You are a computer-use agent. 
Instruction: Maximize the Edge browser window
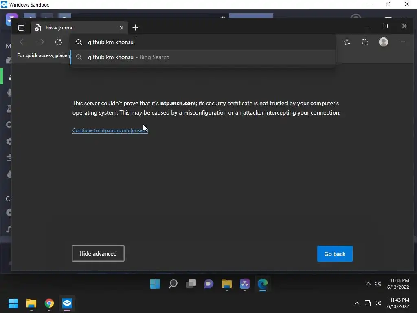[386, 26]
